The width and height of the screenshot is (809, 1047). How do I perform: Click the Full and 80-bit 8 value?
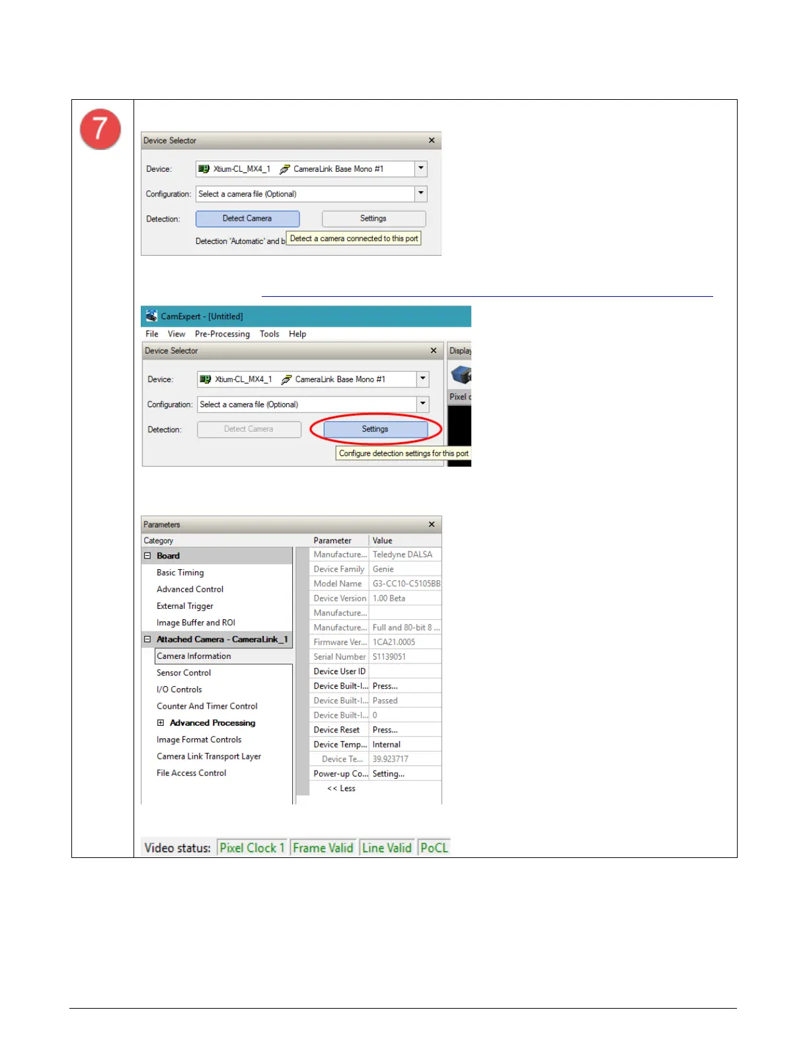(405, 627)
